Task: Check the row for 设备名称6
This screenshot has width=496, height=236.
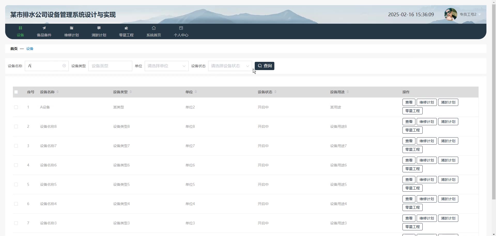Action: (x=16, y=165)
